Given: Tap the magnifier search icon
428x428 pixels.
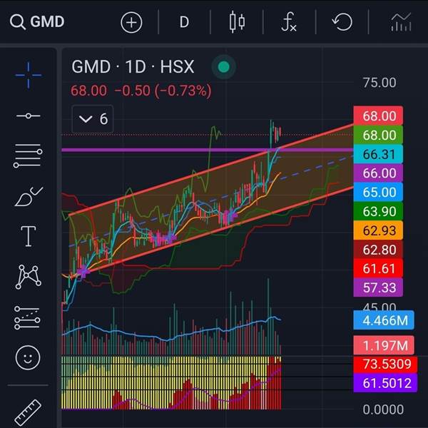Looking at the screenshot, I should [x=17, y=22].
